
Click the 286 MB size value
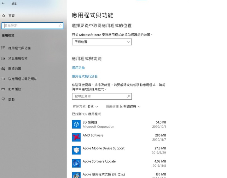click(160, 135)
